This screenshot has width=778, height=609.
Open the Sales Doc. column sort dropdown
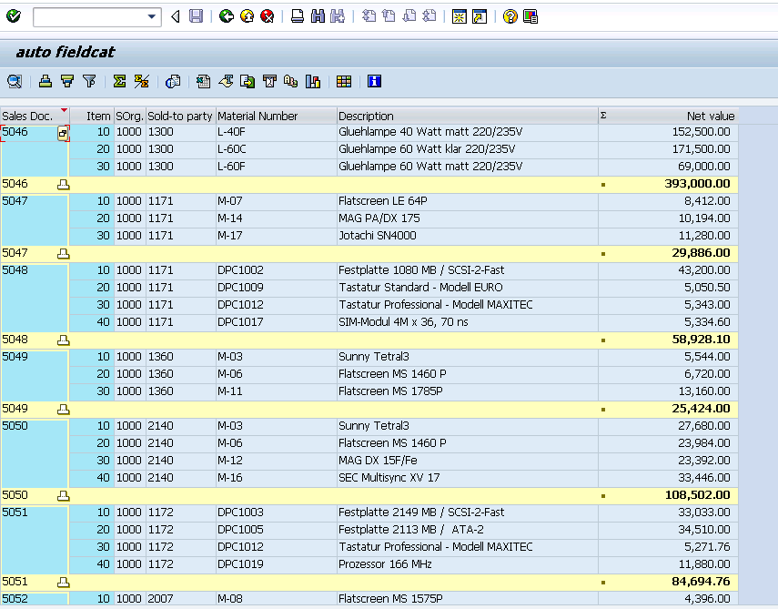click(x=62, y=110)
